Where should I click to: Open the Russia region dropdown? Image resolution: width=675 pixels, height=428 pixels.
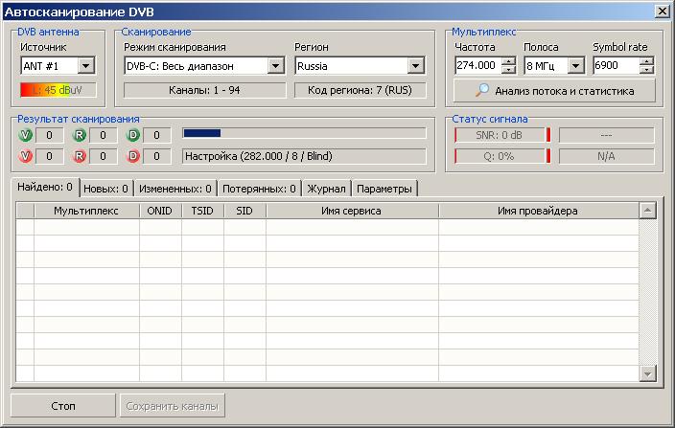416,66
